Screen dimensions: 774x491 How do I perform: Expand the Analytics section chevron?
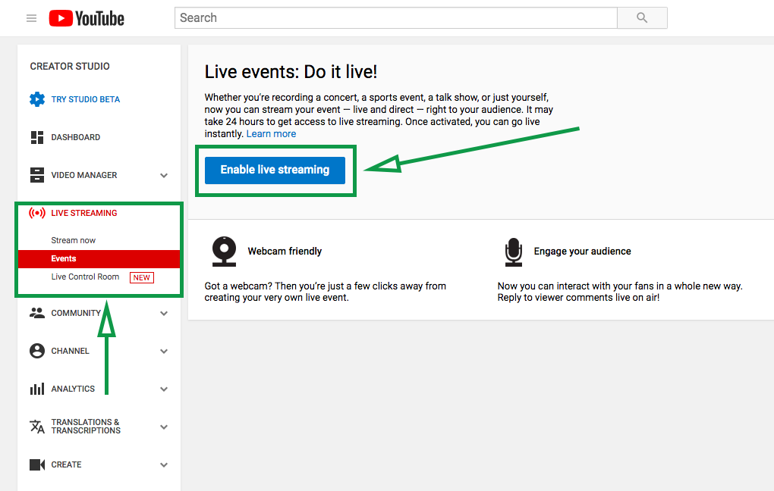pyautogui.click(x=164, y=389)
